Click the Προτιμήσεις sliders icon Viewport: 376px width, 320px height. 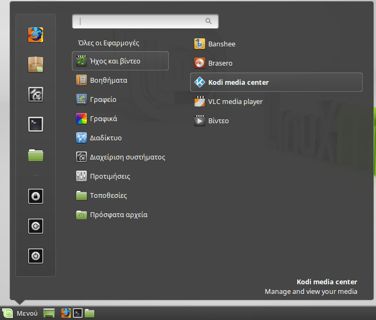(x=81, y=176)
